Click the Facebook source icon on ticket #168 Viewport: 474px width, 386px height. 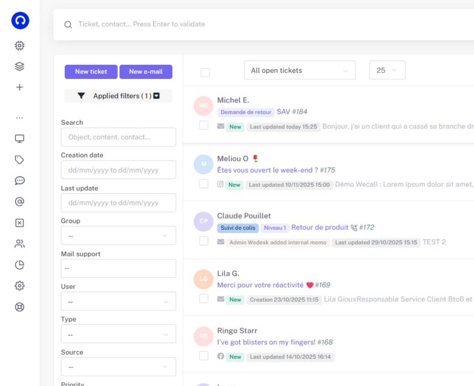[x=221, y=356]
